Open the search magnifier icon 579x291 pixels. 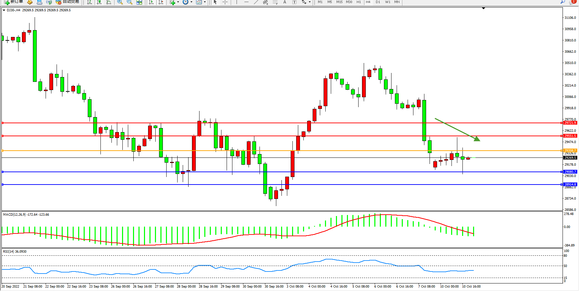563,2
